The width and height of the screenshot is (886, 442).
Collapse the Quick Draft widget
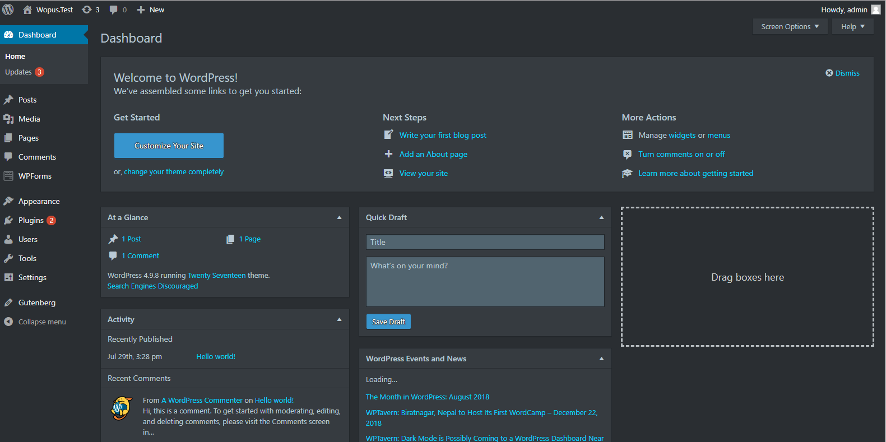[x=601, y=217]
